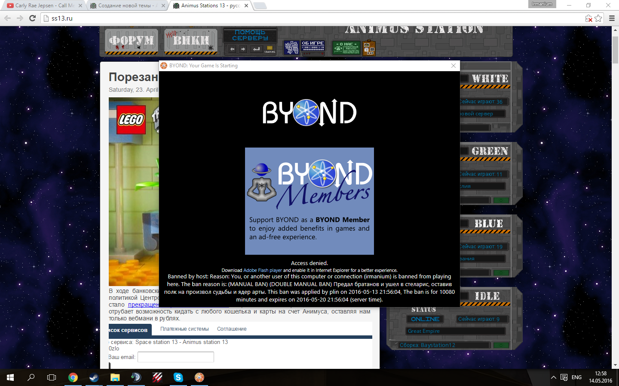Open the Соглашение tab
The width and height of the screenshot is (619, 386).
pyautogui.click(x=232, y=329)
